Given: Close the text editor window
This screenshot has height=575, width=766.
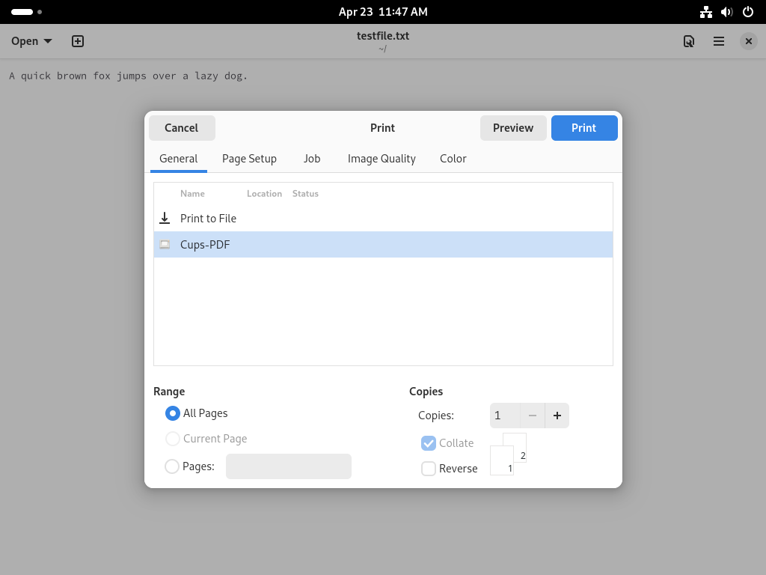Looking at the screenshot, I should 748,41.
